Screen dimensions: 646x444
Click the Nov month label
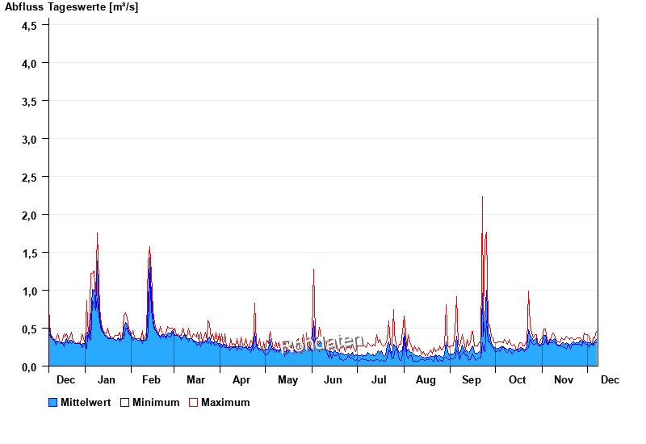[564, 380]
